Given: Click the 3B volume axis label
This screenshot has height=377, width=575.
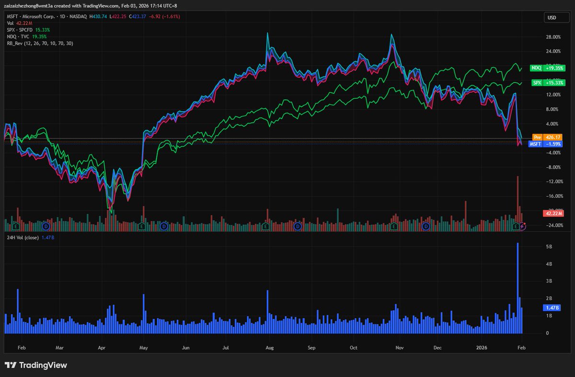Looking at the screenshot, I should [550, 281].
